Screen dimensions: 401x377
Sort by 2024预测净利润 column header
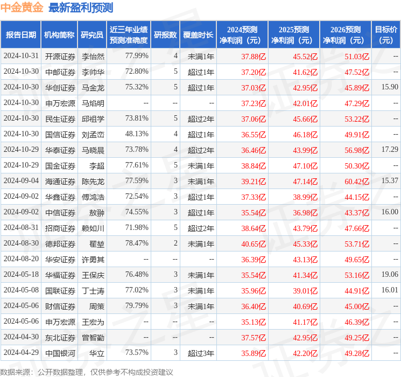click(x=242, y=34)
